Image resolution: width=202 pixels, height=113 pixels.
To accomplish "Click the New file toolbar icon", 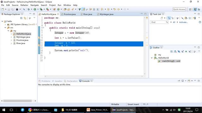I will click(3, 9).
